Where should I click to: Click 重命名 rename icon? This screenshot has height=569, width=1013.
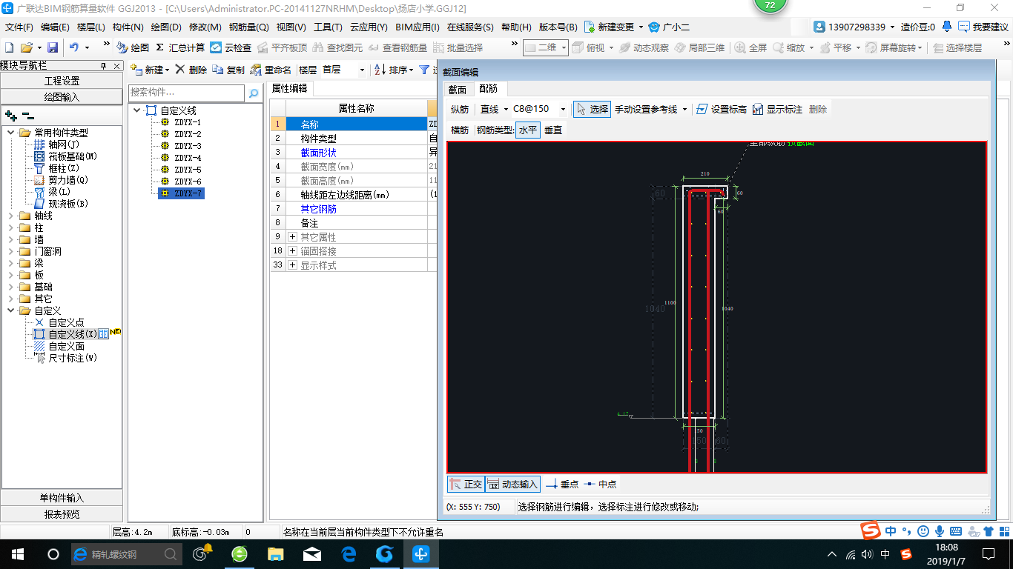(270, 70)
